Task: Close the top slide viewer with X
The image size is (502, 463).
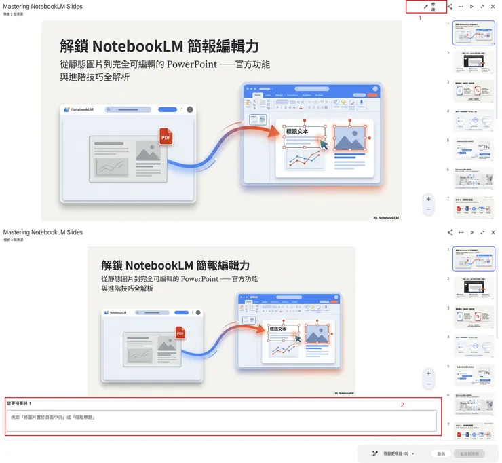Action: click(493, 7)
